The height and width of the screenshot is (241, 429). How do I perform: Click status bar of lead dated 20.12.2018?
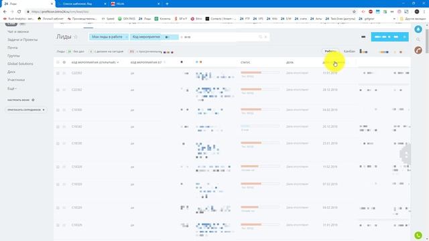pos(260,127)
